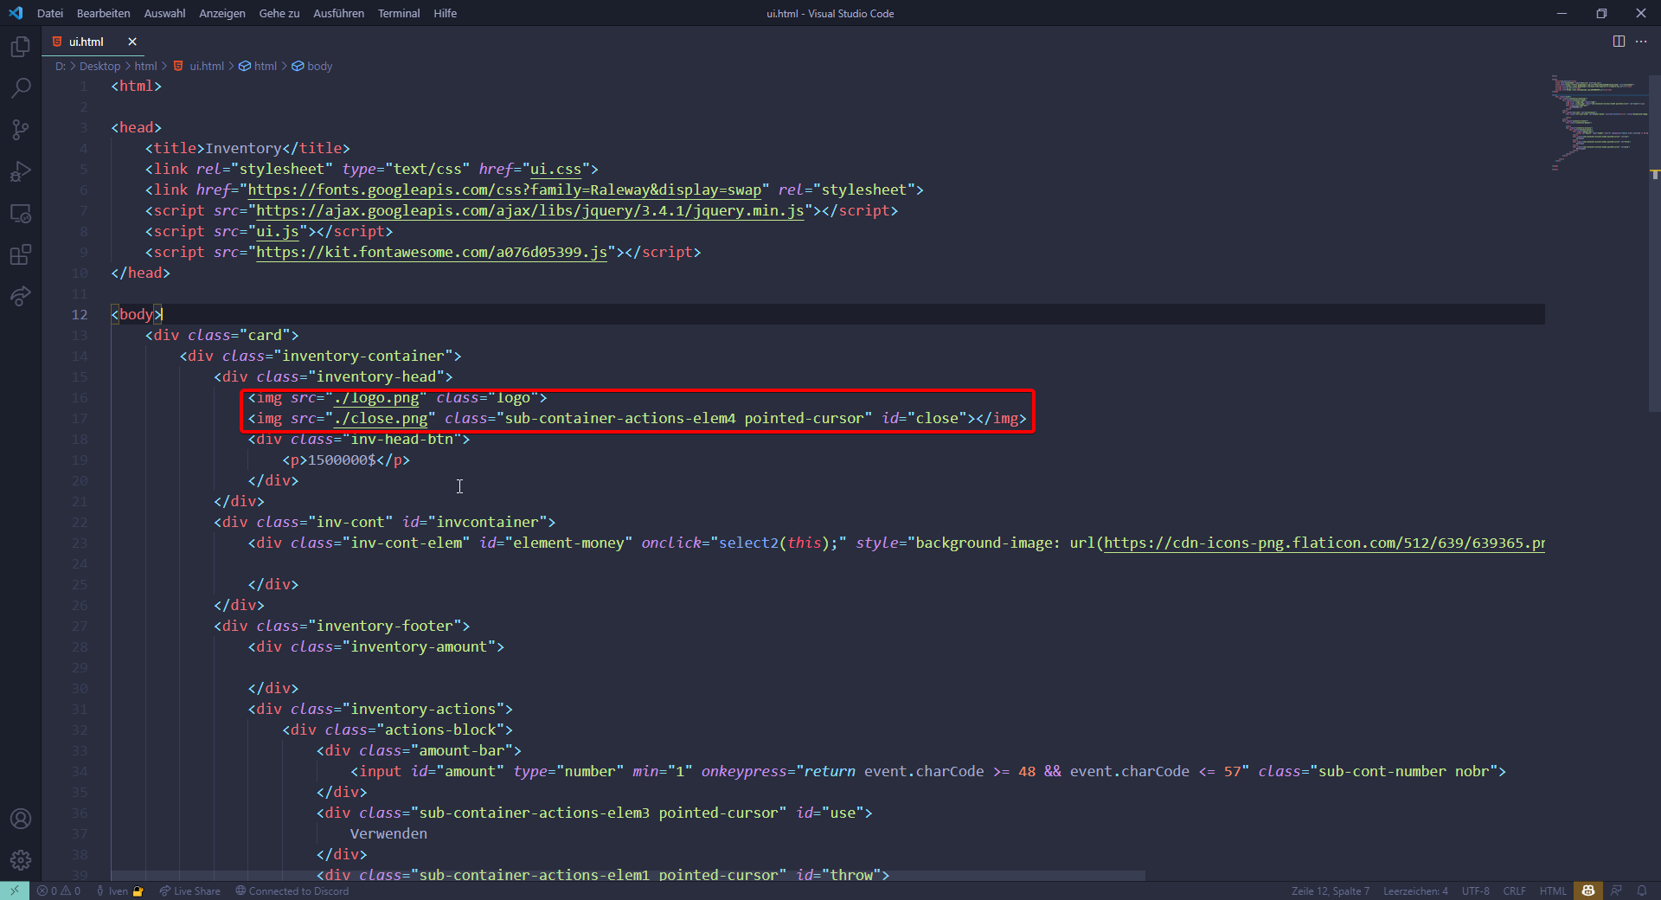Open the Manage gear icon
Screen dimensions: 1661x900
(x=21, y=860)
